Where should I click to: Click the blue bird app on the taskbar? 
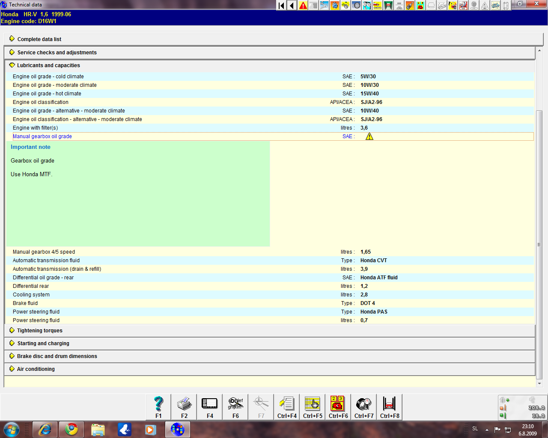125,429
